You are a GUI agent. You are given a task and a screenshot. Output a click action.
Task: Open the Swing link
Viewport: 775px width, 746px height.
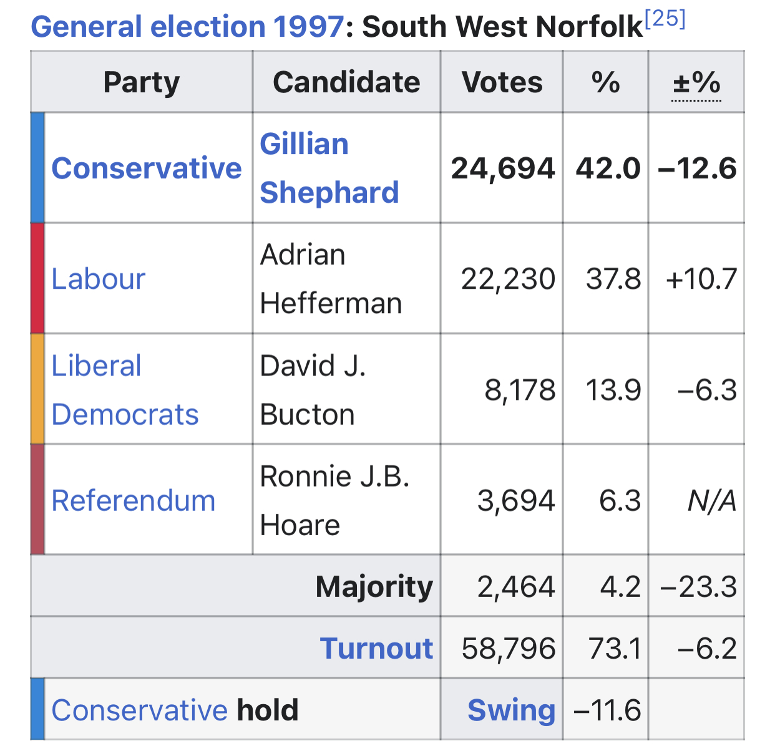(x=511, y=710)
